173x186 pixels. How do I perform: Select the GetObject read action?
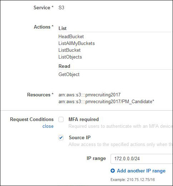tap(69, 75)
